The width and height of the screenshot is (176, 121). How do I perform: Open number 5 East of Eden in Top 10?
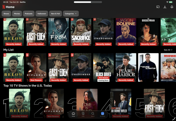154,103
